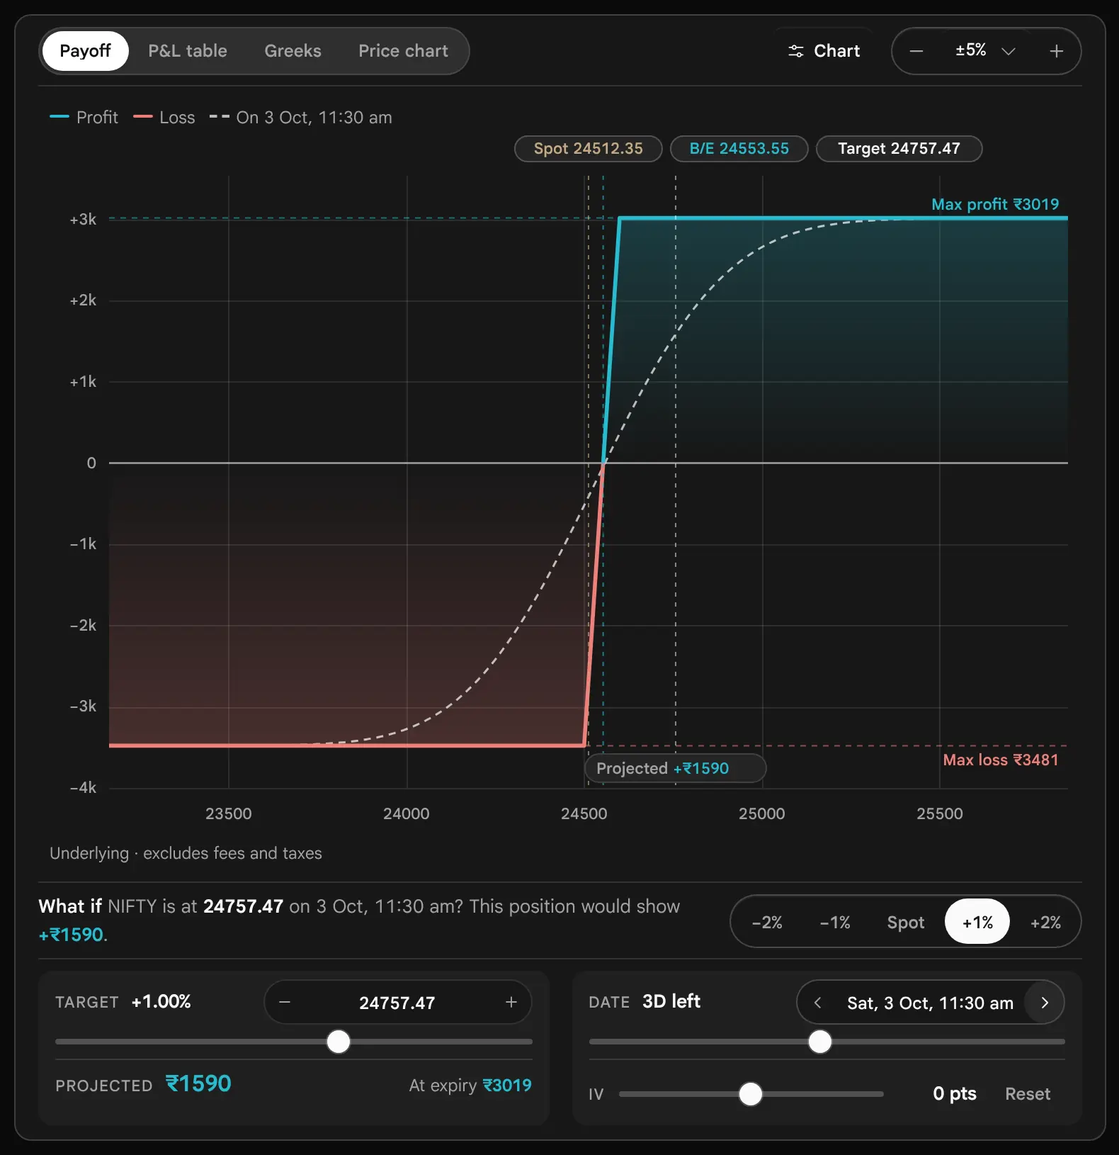The height and width of the screenshot is (1155, 1119).
Task: Click the Reset IV button
Action: coord(1028,1094)
